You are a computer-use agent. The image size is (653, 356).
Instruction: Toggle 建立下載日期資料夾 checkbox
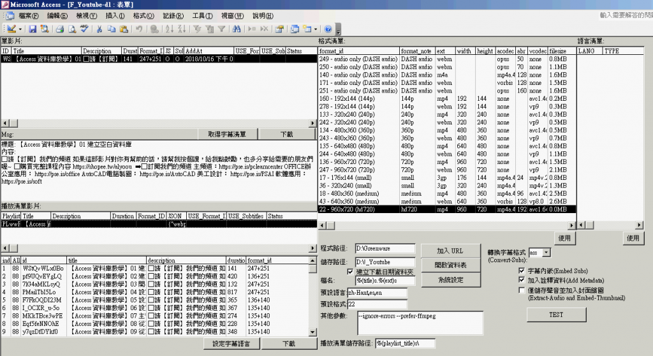350,272
